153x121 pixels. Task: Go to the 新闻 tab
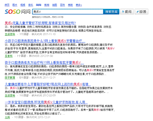(x=47, y=5)
